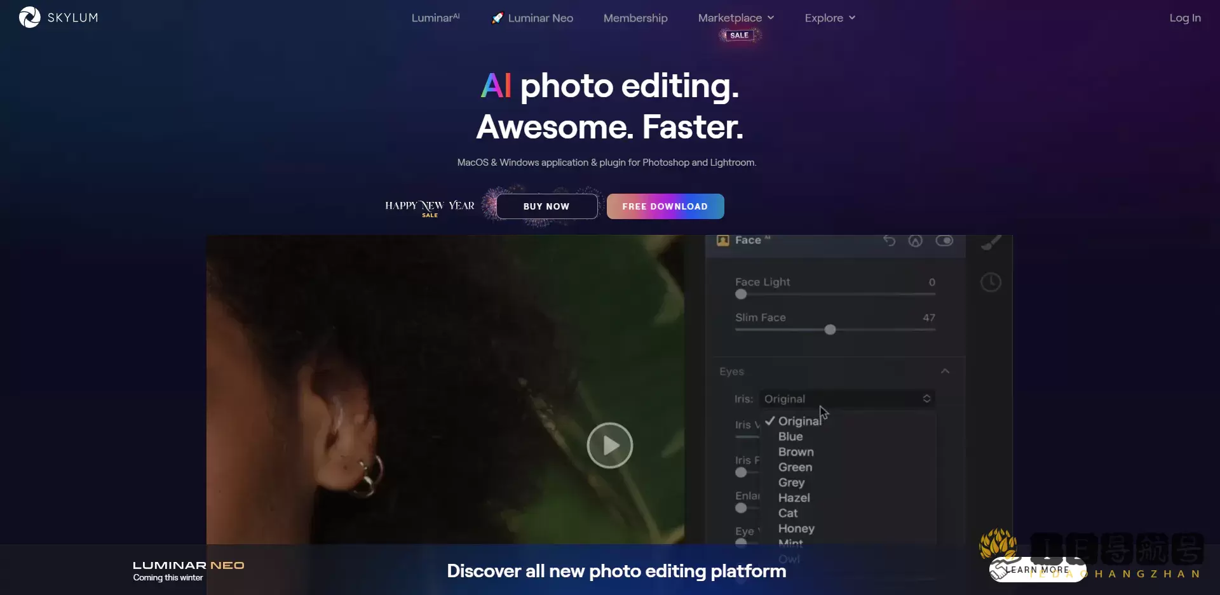Open the Iris selection dropdown

846,399
